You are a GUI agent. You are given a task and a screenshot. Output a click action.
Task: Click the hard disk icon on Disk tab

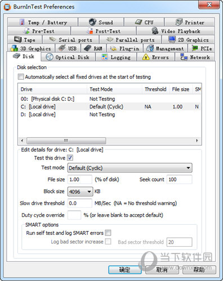(16, 56)
